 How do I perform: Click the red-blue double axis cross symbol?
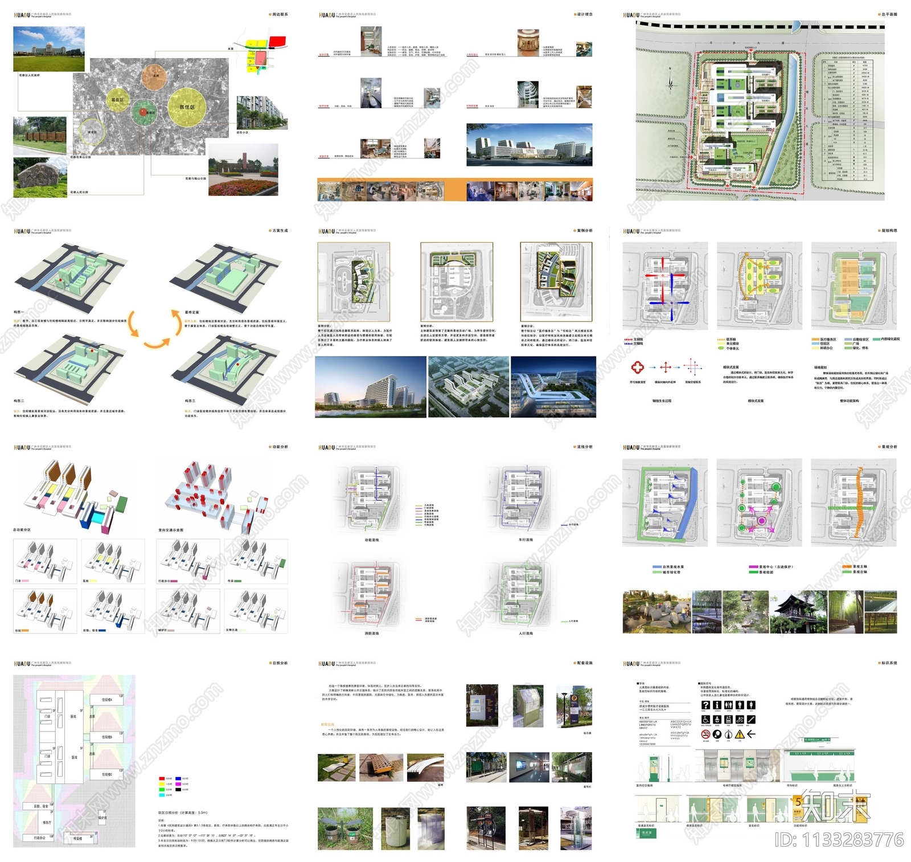coord(693,367)
